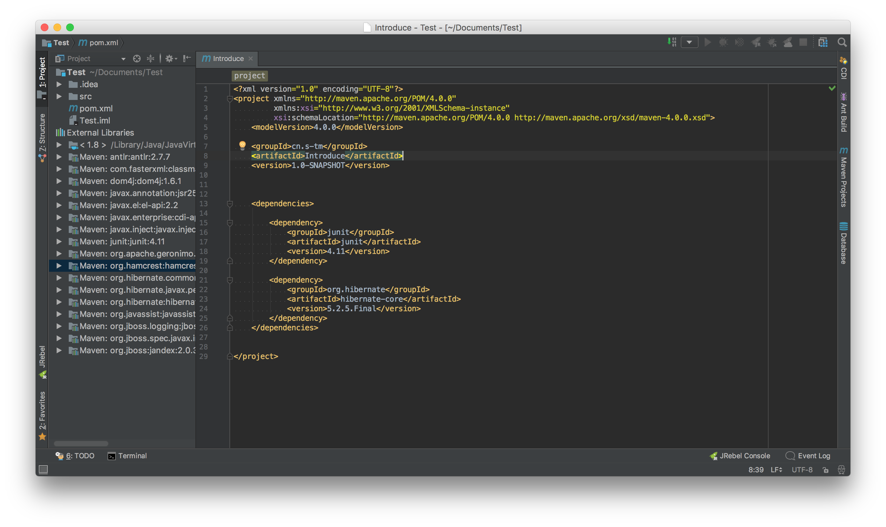Click the UTF-8 encoding status item
The height and width of the screenshot is (527, 886).
coord(802,470)
